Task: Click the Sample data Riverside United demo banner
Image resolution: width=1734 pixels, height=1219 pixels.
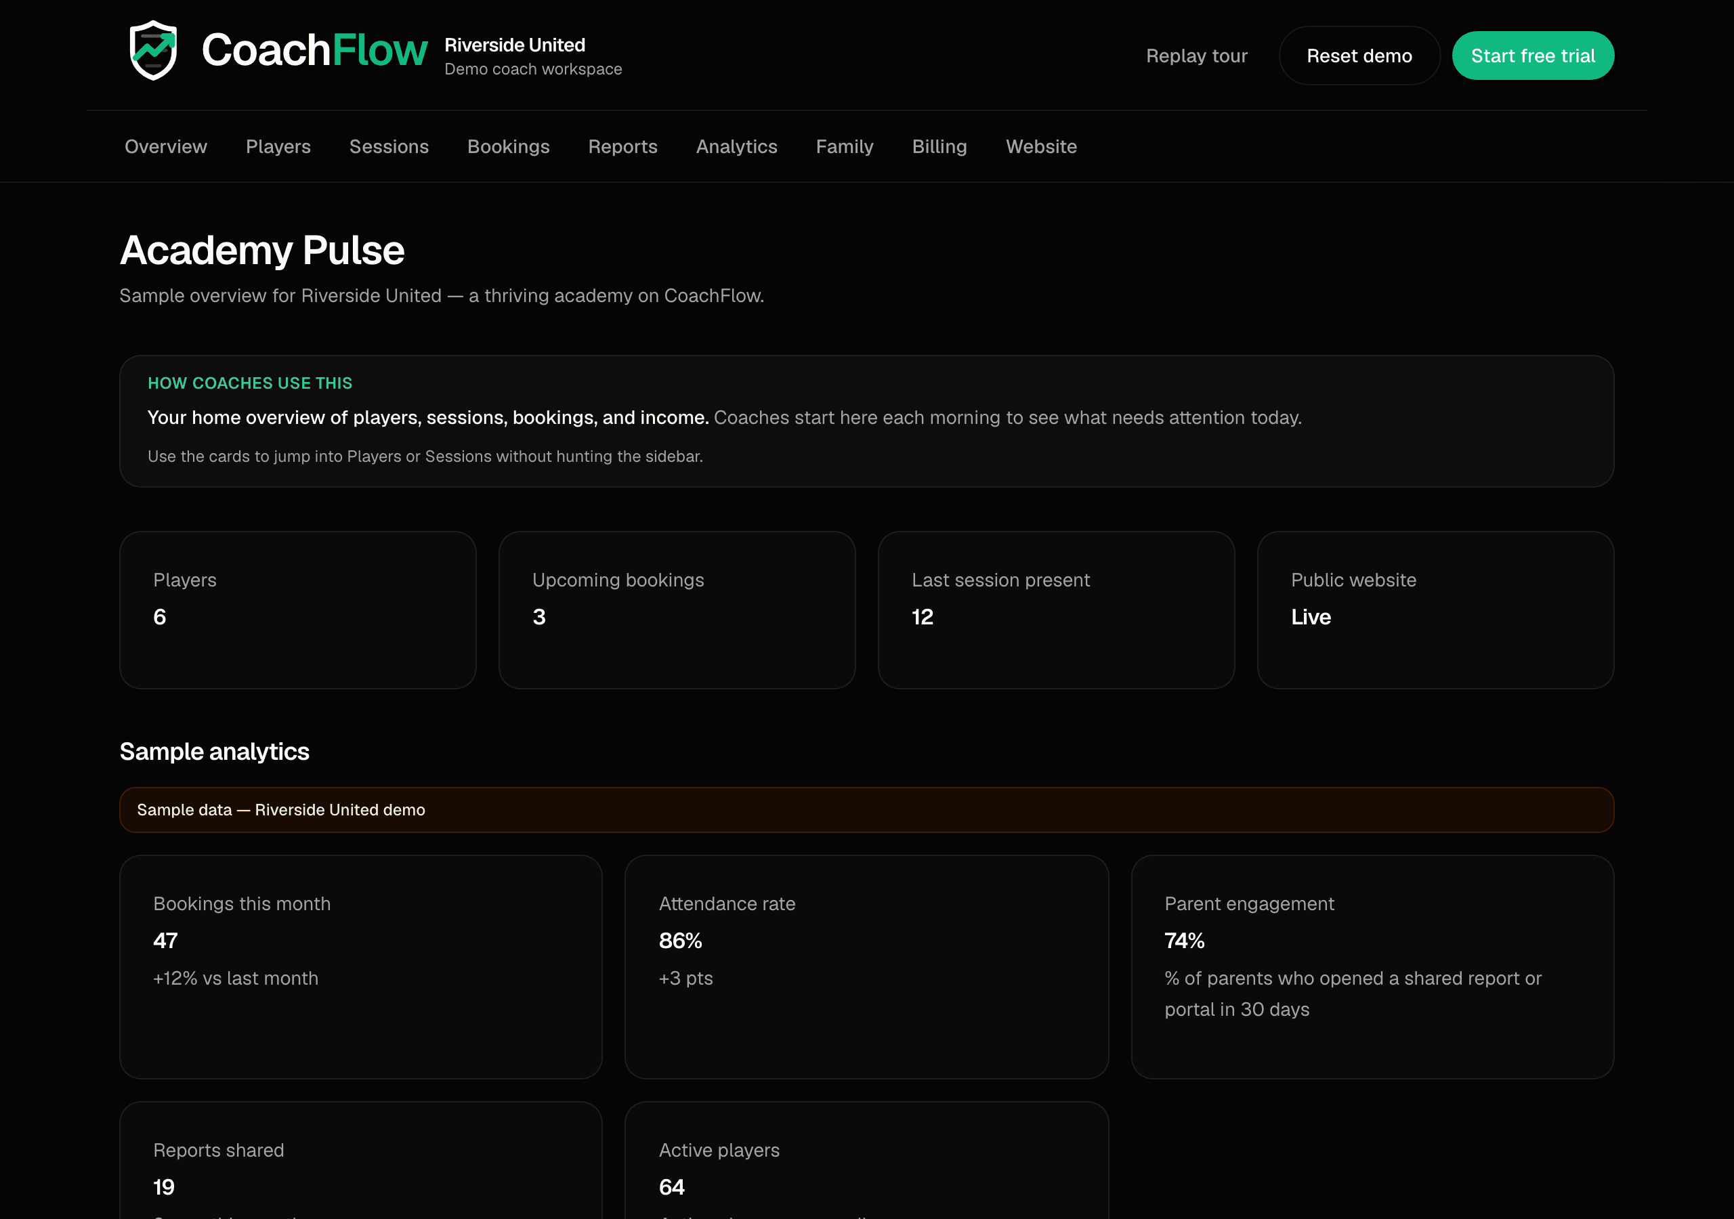Action: pyautogui.click(x=866, y=810)
